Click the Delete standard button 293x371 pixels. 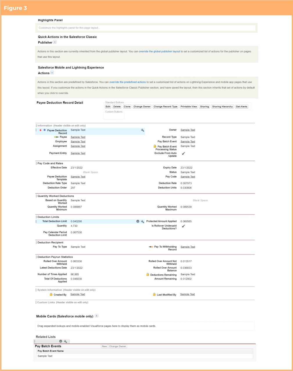point(117,107)
